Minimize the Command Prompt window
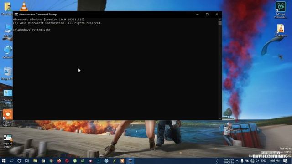292x164 pixels. click(x=198, y=15)
